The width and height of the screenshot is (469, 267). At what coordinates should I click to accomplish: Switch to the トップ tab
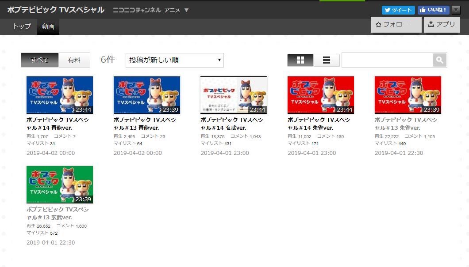(22, 26)
